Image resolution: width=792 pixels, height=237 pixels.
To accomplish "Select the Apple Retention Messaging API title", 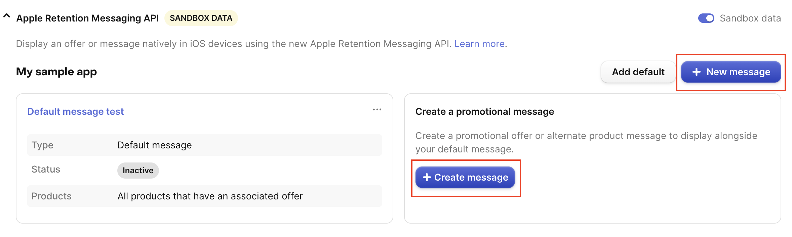I will point(87,18).
